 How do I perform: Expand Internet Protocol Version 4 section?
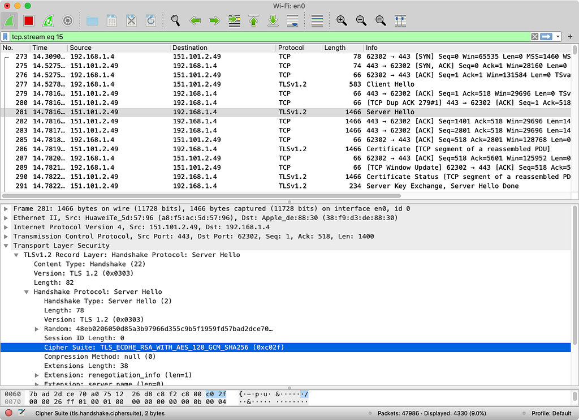(x=6, y=227)
